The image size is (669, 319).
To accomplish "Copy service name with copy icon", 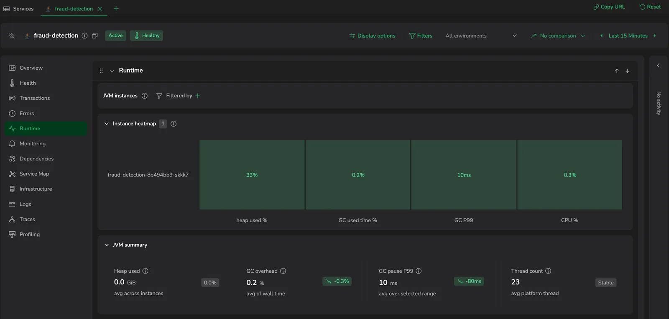I will tap(95, 35).
